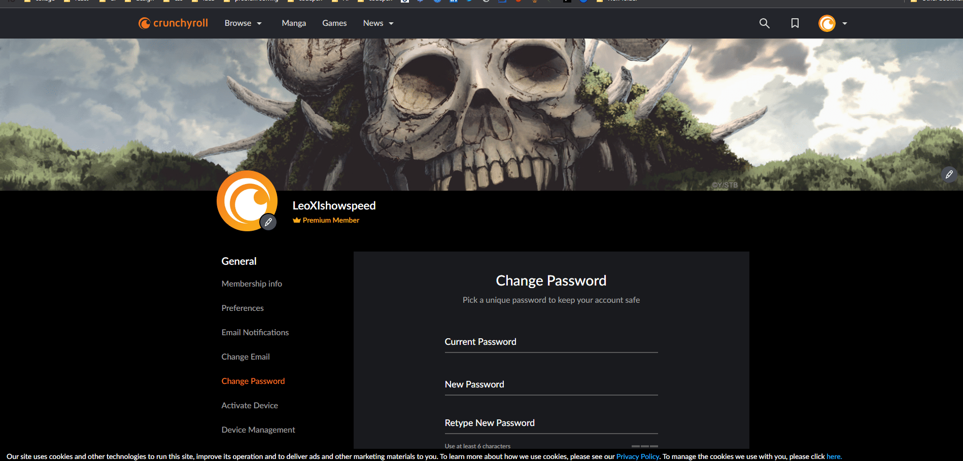Click the large profile avatar image
This screenshot has height=461, width=963.
[x=247, y=201]
